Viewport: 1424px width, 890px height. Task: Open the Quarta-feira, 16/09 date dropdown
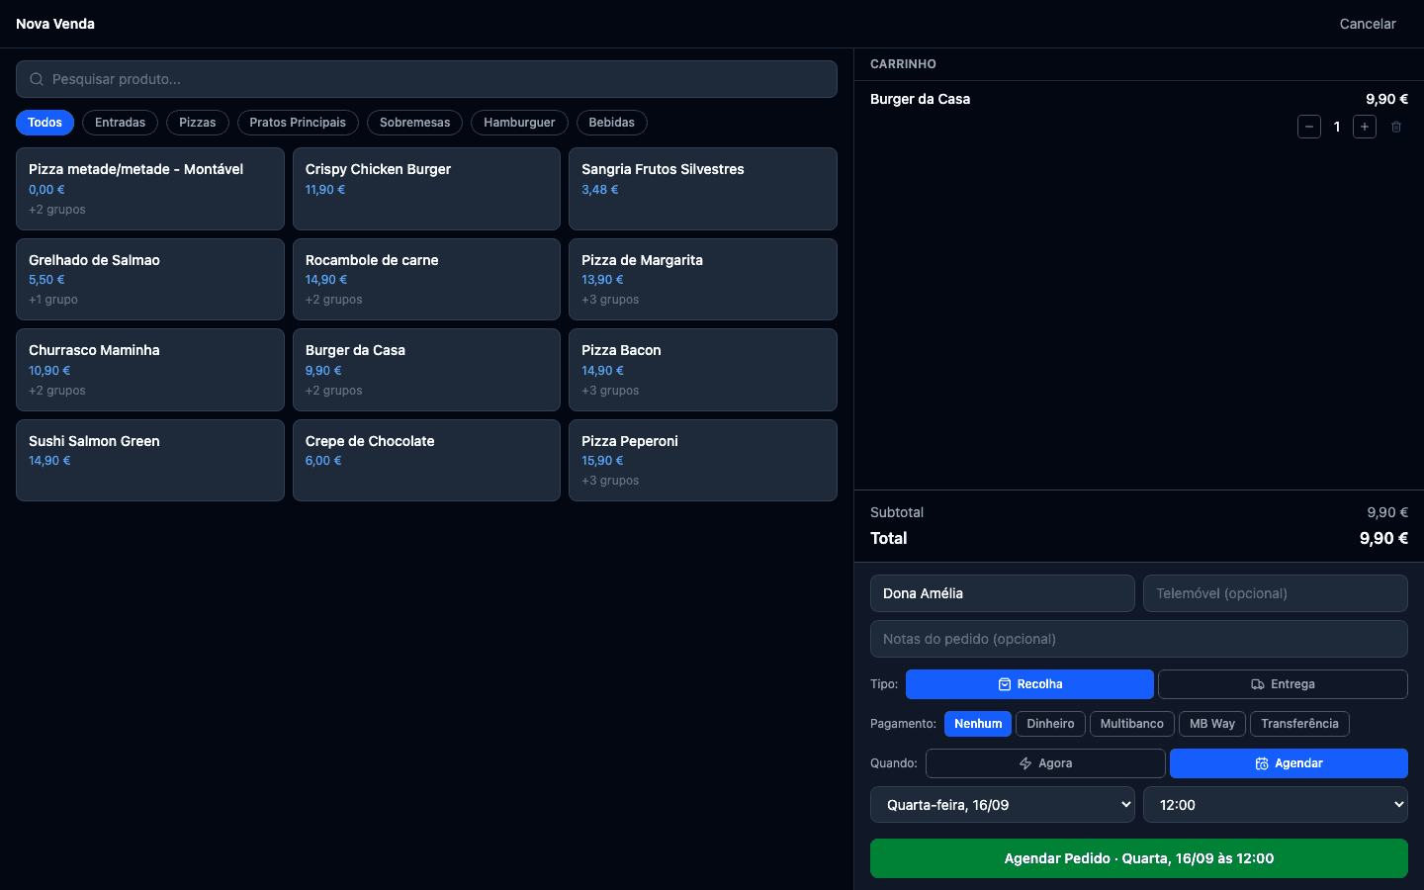click(x=1003, y=805)
